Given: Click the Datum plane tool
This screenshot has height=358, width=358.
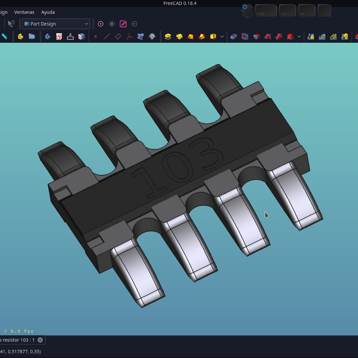Looking at the screenshot, I should tap(118, 37).
